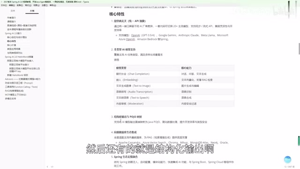Image resolution: width=300 pixels, height=169 pixels.
Task: Click list heading with POJO 映射
Action: click(x=128, y=117)
